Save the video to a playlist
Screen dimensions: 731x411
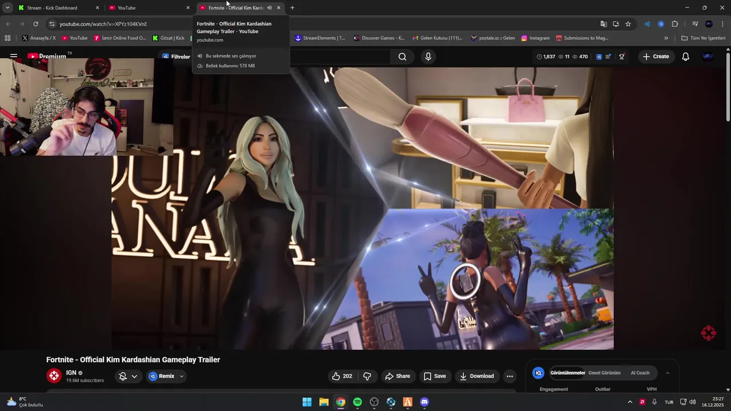(434, 376)
